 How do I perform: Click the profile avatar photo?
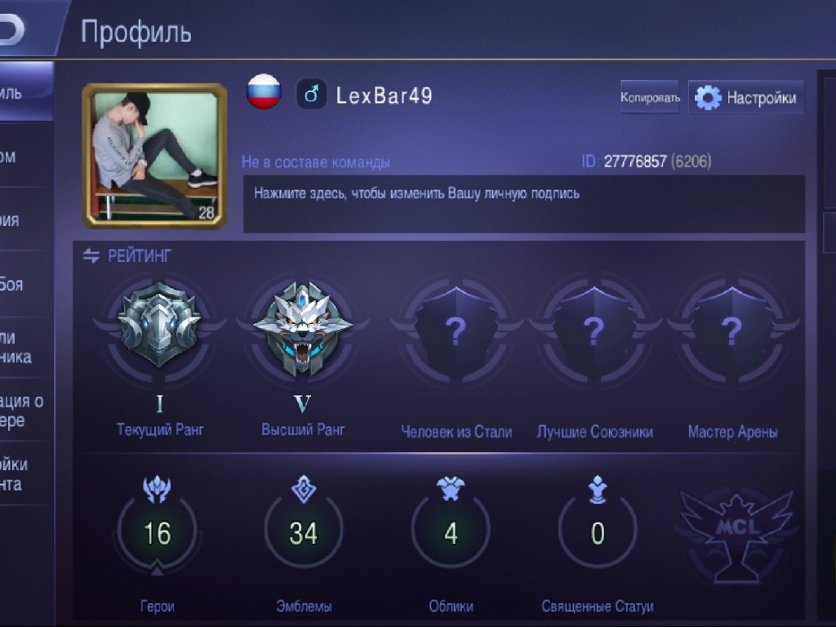pyautogui.click(x=154, y=156)
